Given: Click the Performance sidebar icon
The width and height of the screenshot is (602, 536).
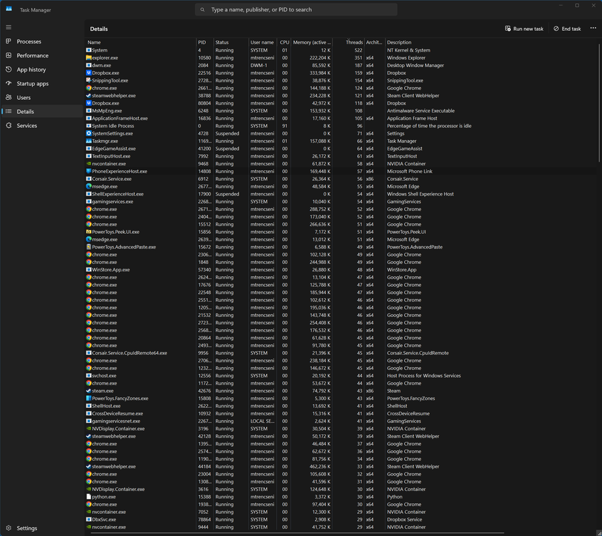Looking at the screenshot, I should pos(9,55).
